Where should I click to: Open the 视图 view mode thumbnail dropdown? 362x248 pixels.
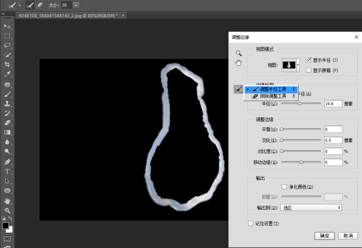pos(291,65)
